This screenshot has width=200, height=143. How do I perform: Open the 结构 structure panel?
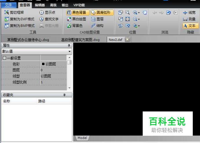click(97, 26)
